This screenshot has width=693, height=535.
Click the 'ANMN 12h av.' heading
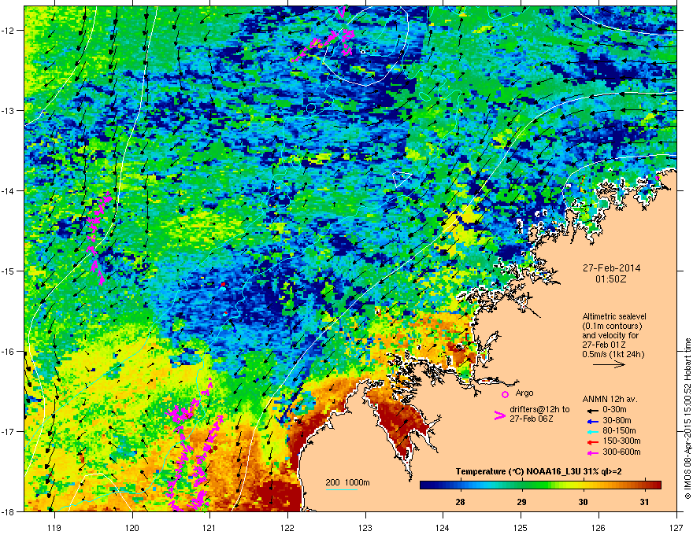pyautogui.click(x=610, y=399)
